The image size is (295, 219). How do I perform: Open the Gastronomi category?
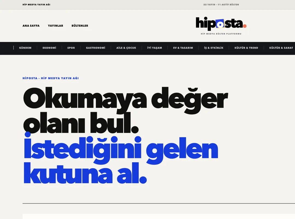(x=96, y=48)
